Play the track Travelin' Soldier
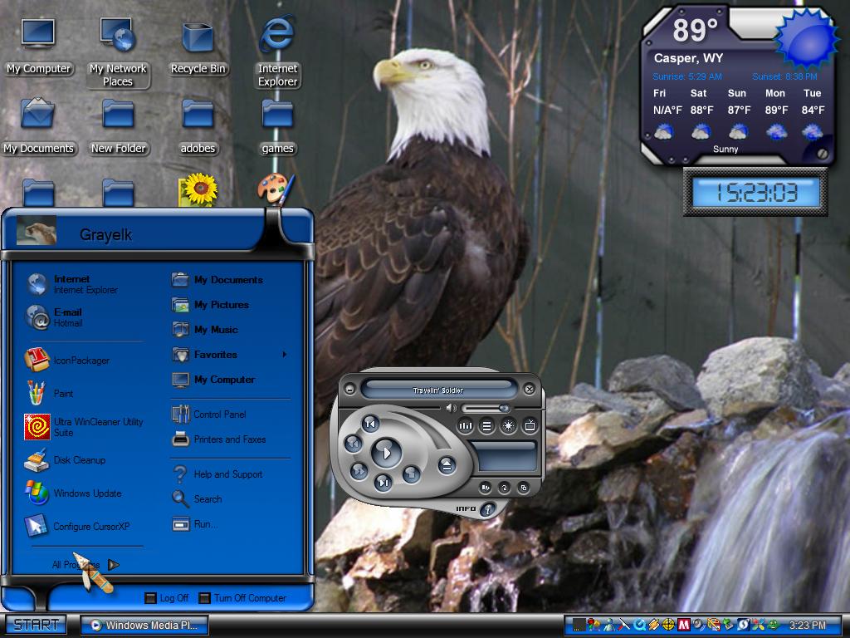850x638 pixels. click(x=387, y=453)
